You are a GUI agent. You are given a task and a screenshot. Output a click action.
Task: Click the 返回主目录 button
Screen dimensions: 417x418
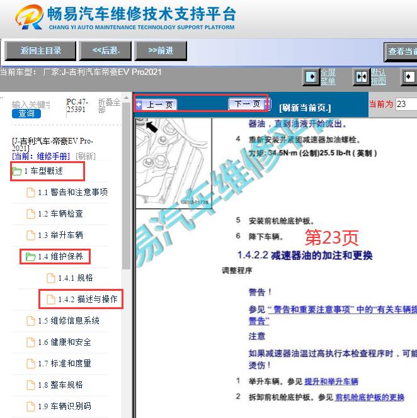click(40, 50)
